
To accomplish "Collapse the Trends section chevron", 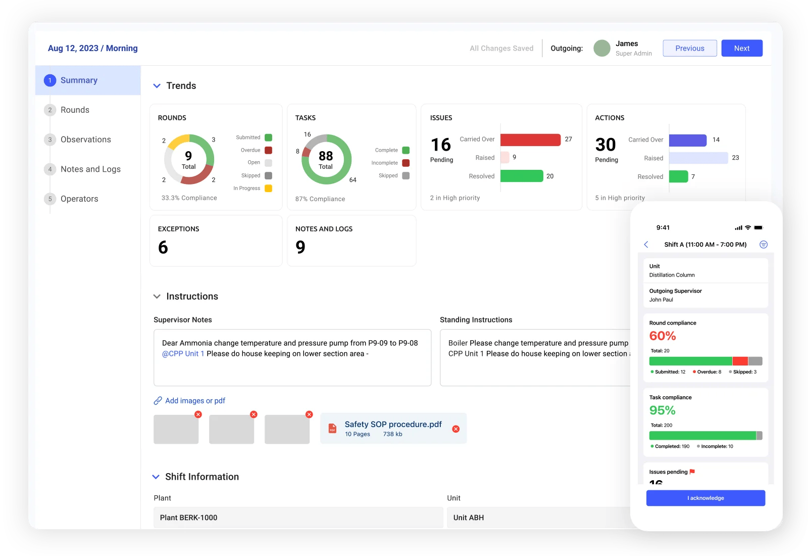I will tap(157, 86).
